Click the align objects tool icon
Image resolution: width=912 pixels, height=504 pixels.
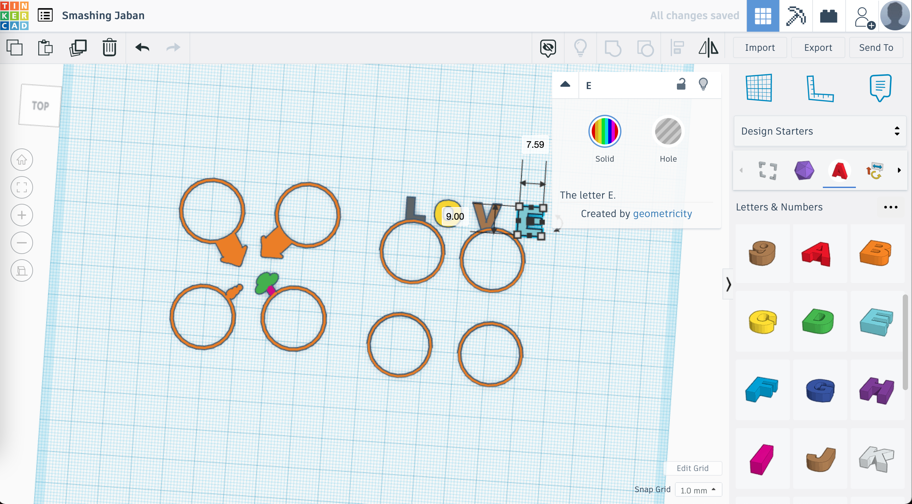point(677,47)
